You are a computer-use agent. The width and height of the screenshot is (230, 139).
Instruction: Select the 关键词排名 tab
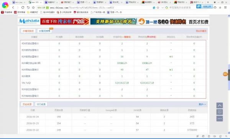28,31
